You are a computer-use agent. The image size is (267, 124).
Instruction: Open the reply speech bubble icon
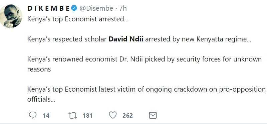coord(32,115)
